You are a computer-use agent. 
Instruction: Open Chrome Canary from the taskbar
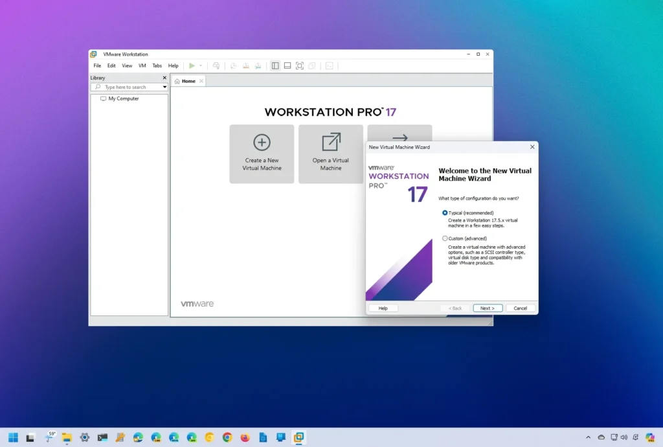coord(209,437)
